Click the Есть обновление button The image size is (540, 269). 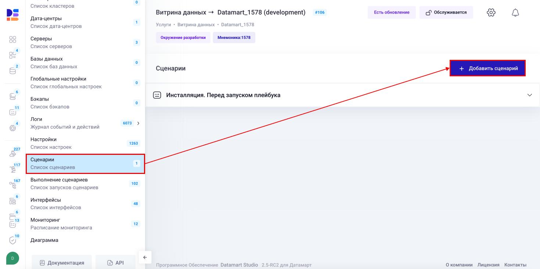[392, 12]
